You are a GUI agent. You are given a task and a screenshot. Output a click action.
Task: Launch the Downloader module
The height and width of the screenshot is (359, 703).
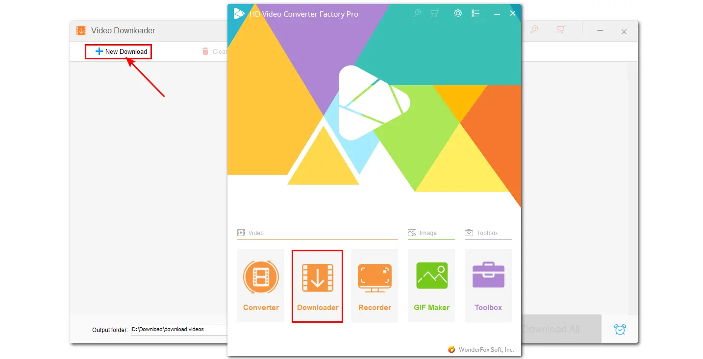[317, 286]
